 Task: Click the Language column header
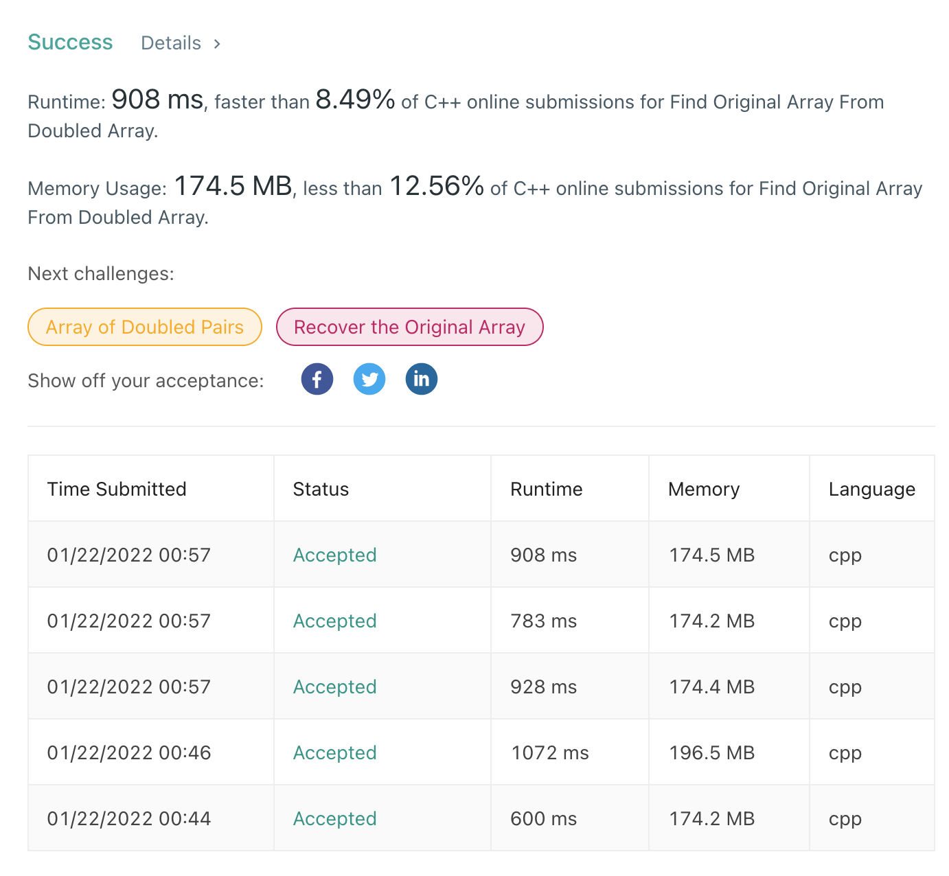point(872,489)
